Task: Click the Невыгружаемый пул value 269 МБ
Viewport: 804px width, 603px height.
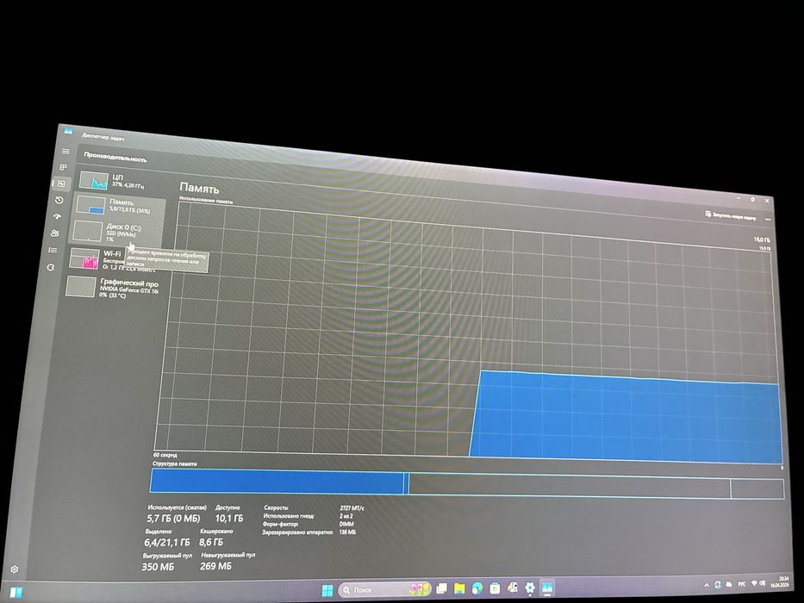Action: coord(215,566)
